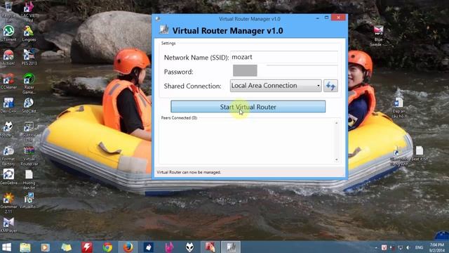Open the Shared Connection dropdown
Image resolution: width=449 pixels, height=253 pixels.
click(x=276, y=86)
